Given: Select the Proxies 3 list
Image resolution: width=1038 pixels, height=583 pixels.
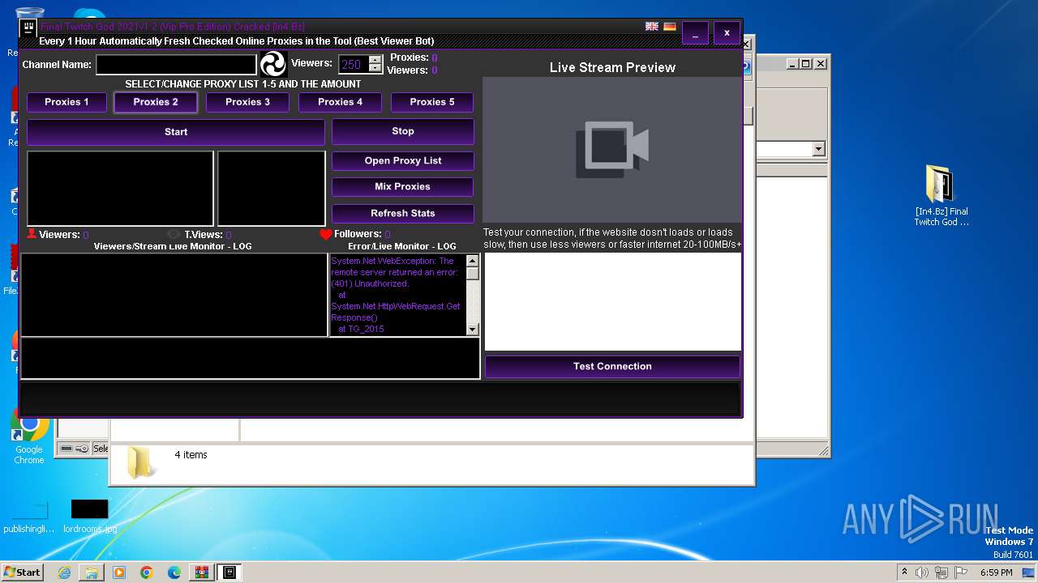Looking at the screenshot, I should point(247,102).
